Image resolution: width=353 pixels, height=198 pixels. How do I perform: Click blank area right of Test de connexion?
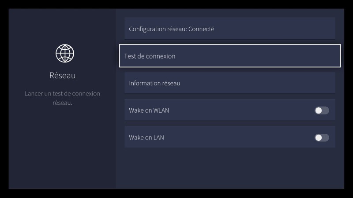click(x=265, y=56)
